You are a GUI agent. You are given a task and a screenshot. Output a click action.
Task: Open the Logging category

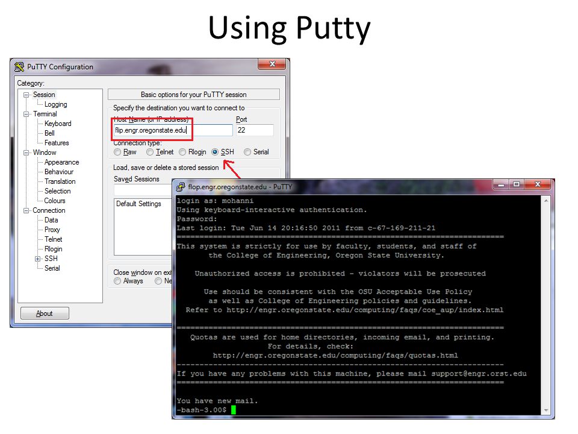tap(55, 104)
